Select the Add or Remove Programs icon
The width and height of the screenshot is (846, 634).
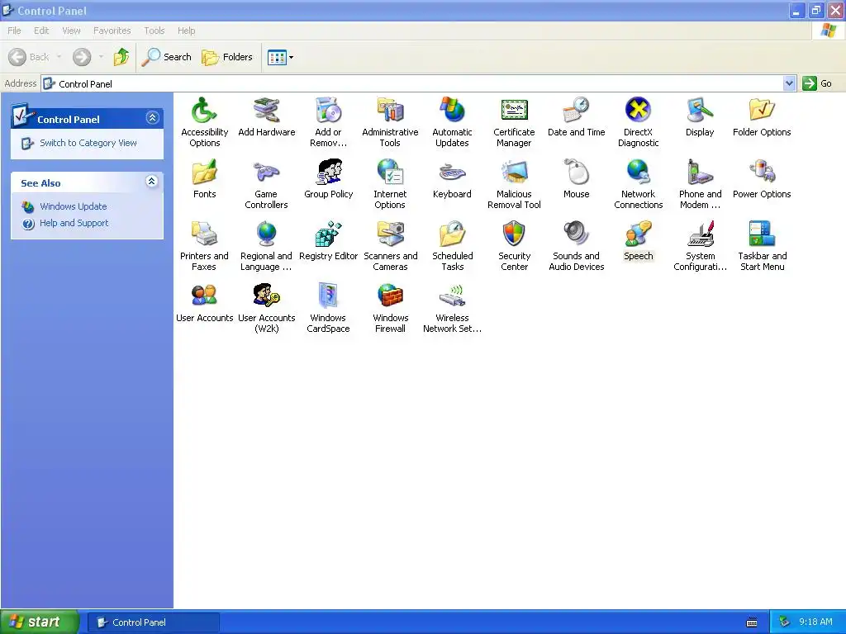(x=328, y=122)
